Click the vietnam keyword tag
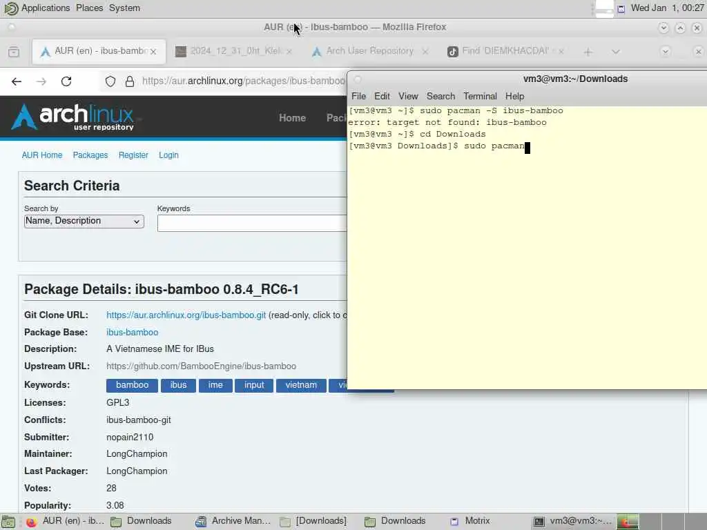This screenshot has height=530, width=707. (301, 385)
